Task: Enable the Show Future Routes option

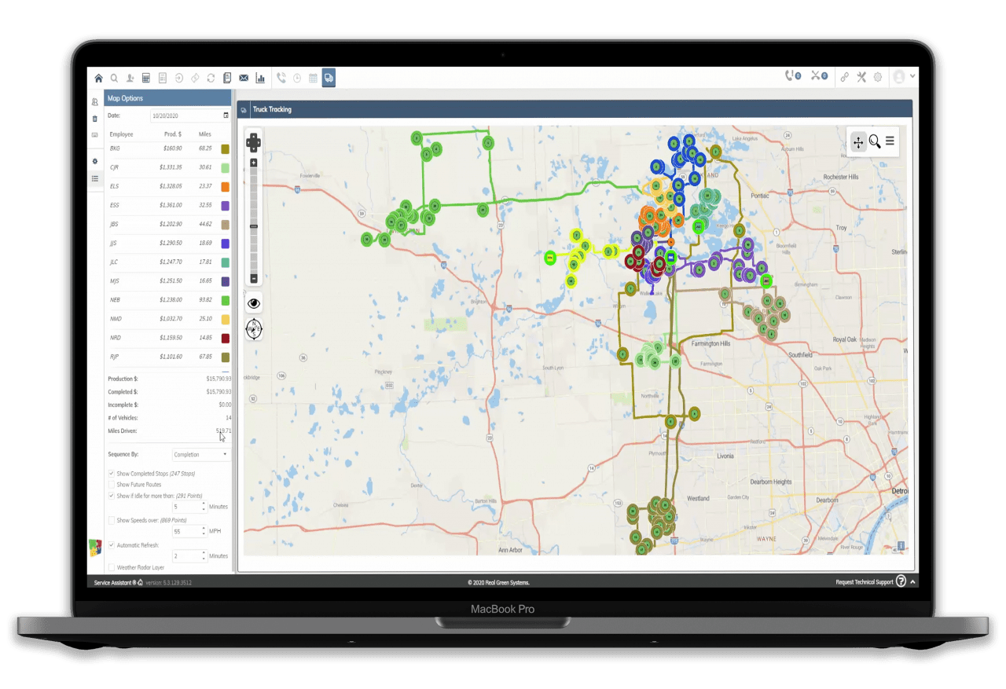Action: pyautogui.click(x=111, y=484)
